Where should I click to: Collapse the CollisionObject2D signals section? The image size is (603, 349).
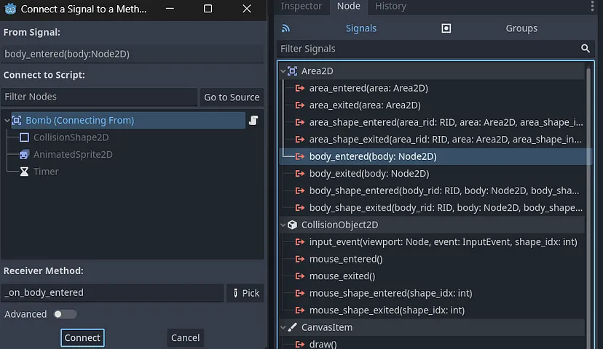point(283,225)
